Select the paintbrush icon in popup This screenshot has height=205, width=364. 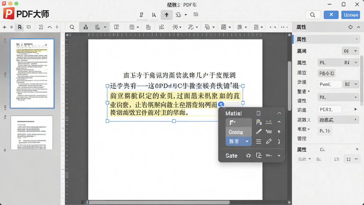pos(259,132)
